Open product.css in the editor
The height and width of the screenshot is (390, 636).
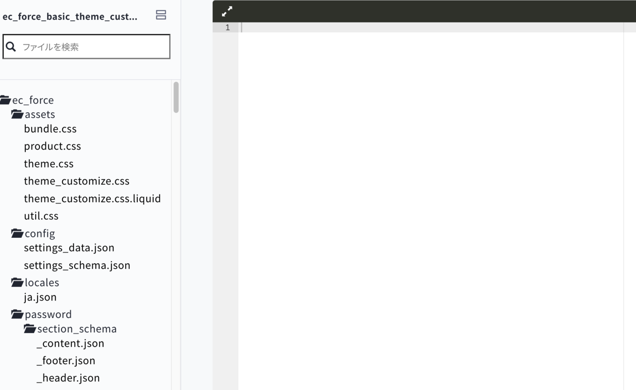pyautogui.click(x=52, y=146)
